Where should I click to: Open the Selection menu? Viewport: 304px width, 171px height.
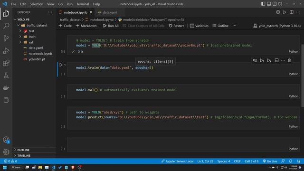tap(37, 4)
